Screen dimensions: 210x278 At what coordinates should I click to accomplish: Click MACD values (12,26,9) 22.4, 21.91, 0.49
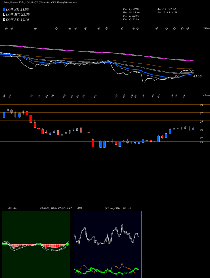(x=55, y=208)
